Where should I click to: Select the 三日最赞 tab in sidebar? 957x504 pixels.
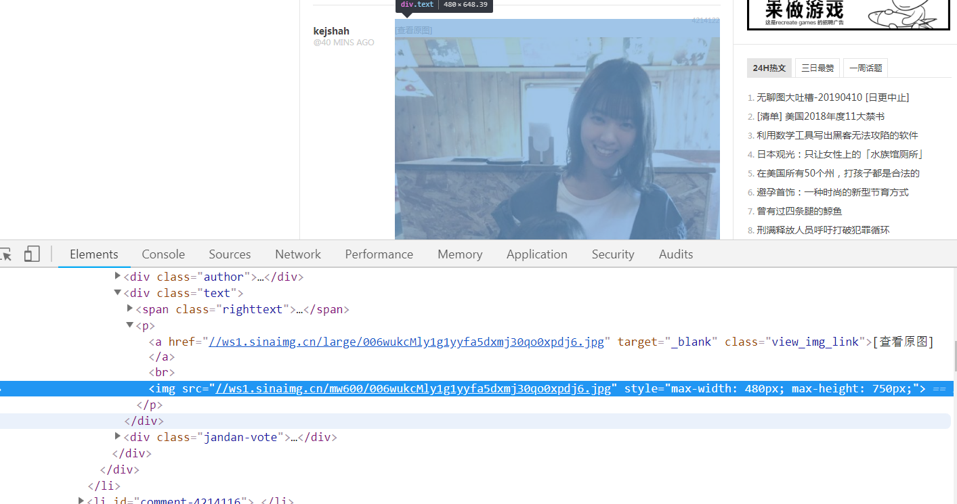[817, 68]
